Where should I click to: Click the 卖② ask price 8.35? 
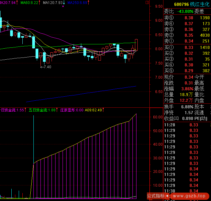(x=189, y=35)
